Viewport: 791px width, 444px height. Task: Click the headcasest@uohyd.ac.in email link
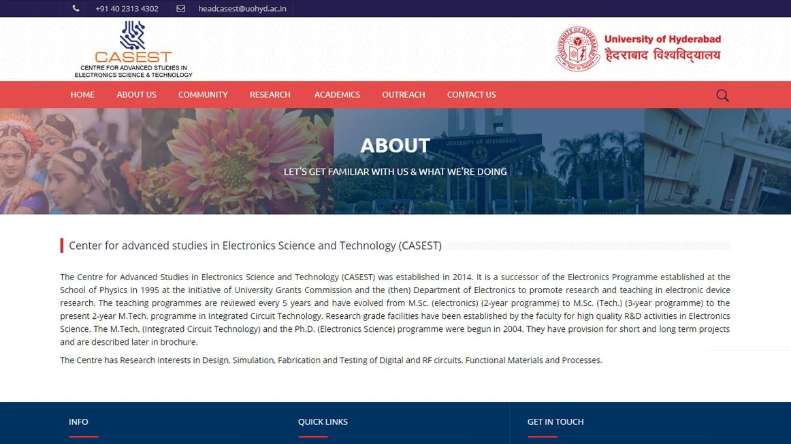pyautogui.click(x=242, y=9)
